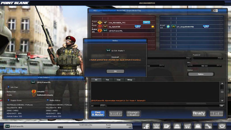Click the chat message input field
The image size is (231, 130).
[162, 106]
